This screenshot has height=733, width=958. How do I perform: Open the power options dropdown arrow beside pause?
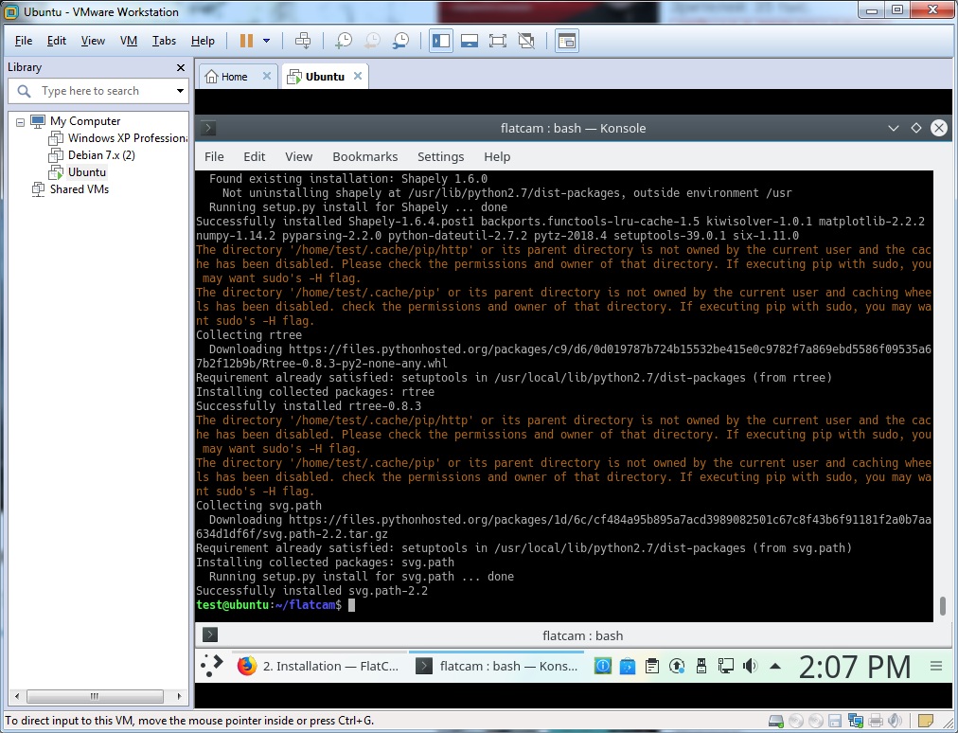pyautogui.click(x=266, y=41)
